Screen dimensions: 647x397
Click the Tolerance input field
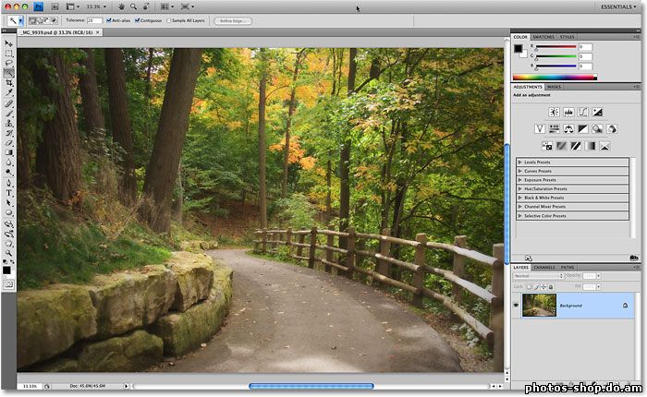94,20
